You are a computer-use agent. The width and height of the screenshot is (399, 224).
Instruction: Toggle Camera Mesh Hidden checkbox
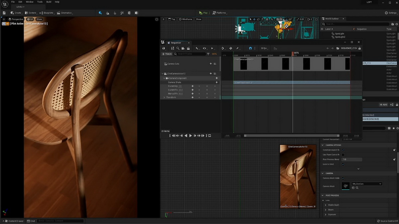(x=343, y=178)
